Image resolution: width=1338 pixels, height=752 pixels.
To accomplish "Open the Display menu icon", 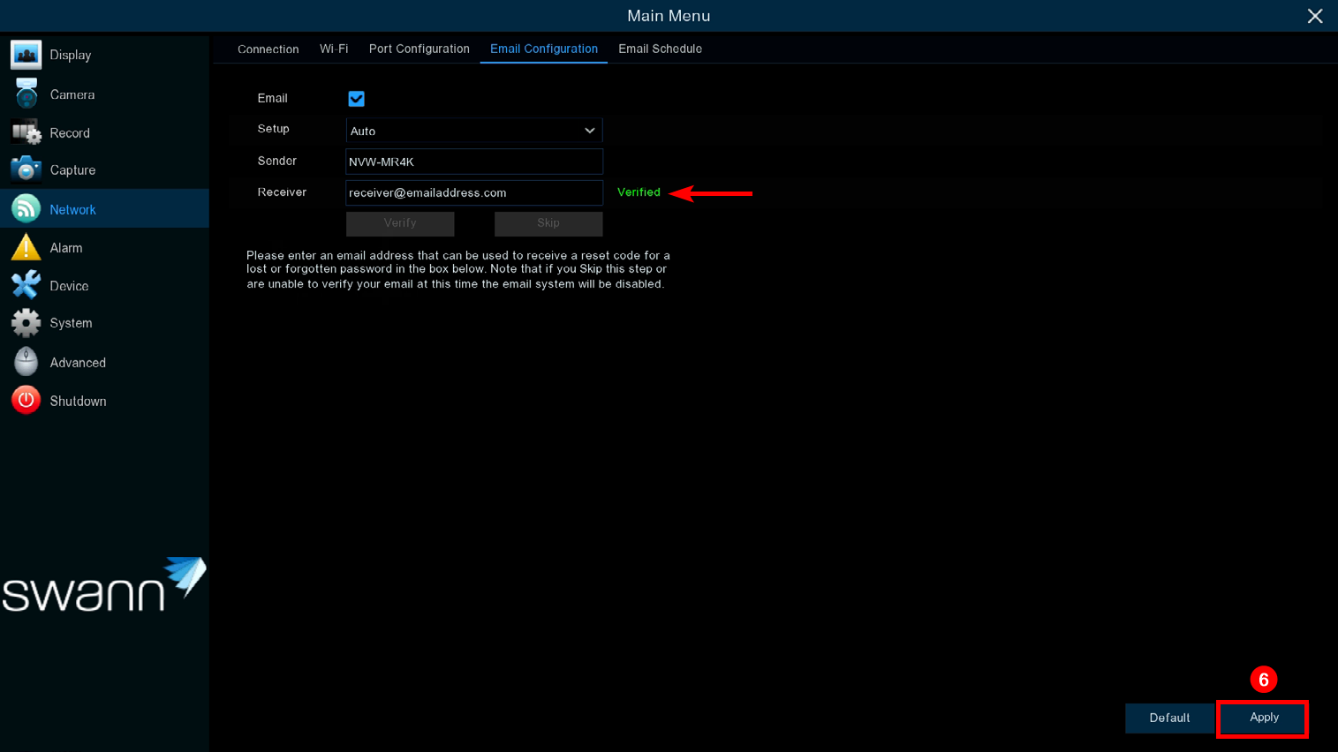I will coord(26,55).
